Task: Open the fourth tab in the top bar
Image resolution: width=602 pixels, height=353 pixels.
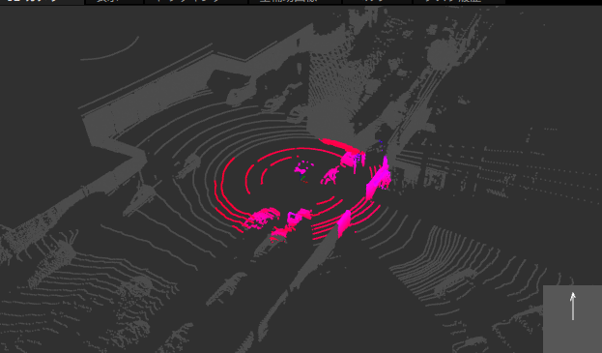Action: click(296, 2)
